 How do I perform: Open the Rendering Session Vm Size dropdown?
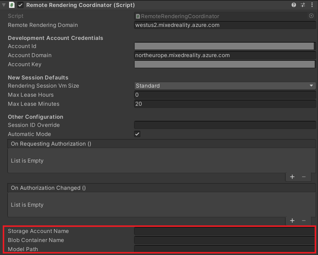point(225,86)
